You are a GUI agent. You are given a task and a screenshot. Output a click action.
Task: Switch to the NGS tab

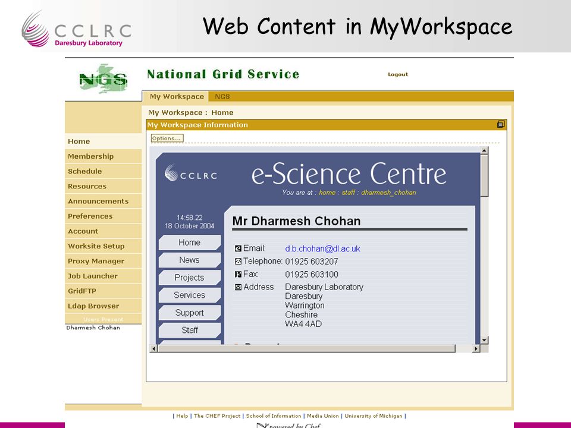pyautogui.click(x=222, y=96)
